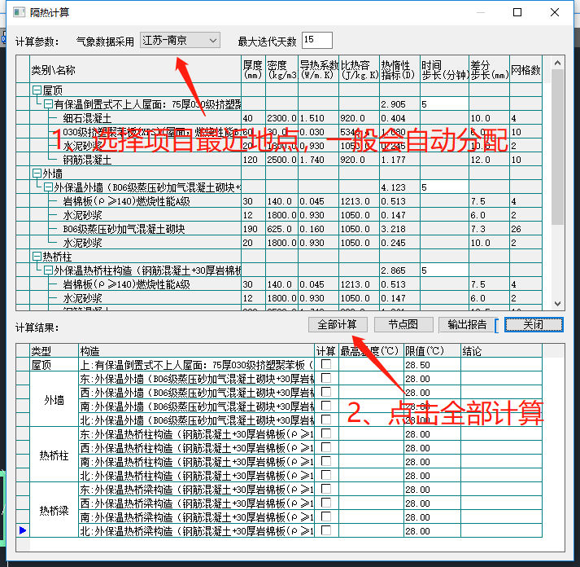Click the 28.50 limit value for 屋顶
Image resolution: width=580 pixels, height=567 pixels.
click(x=433, y=365)
